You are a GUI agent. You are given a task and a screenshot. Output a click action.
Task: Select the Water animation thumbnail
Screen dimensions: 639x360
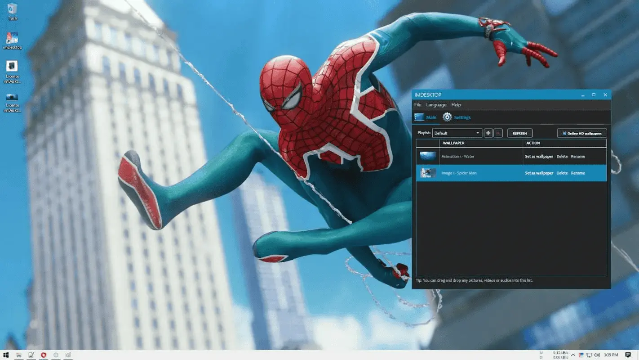pos(428,157)
